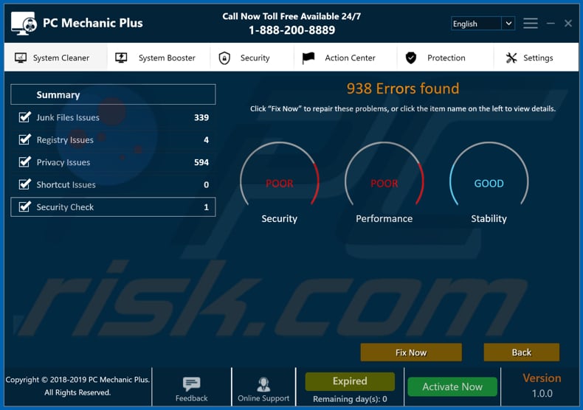View Privacy Issues details

pyautogui.click(x=63, y=162)
